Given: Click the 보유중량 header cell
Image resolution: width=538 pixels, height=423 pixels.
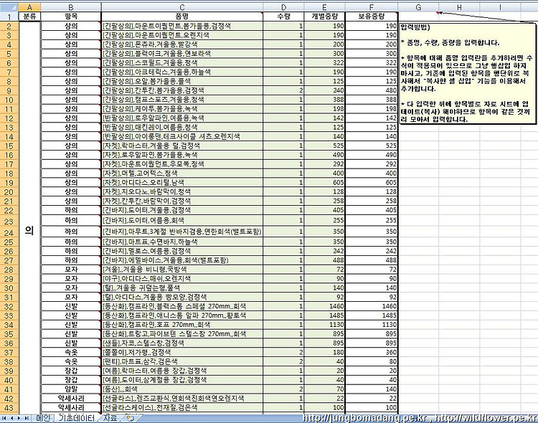Looking at the screenshot, I should [372, 16].
